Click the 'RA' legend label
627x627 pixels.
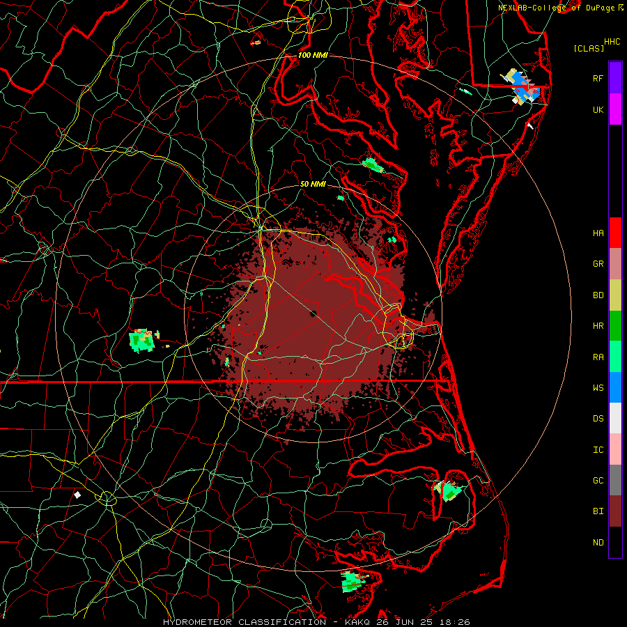(x=598, y=357)
